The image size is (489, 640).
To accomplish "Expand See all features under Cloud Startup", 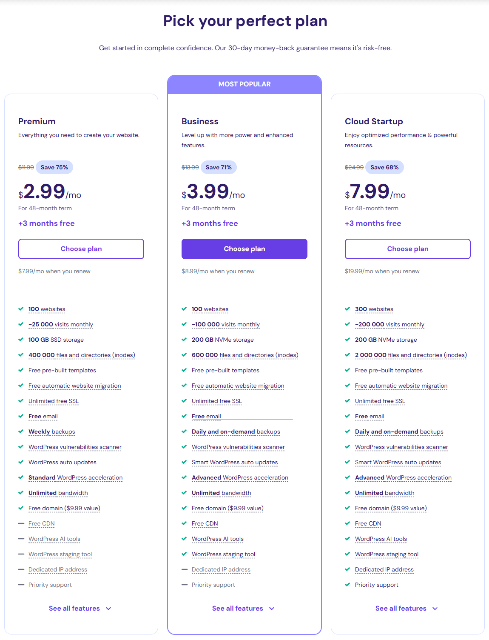I will click(x=407, y=609).
